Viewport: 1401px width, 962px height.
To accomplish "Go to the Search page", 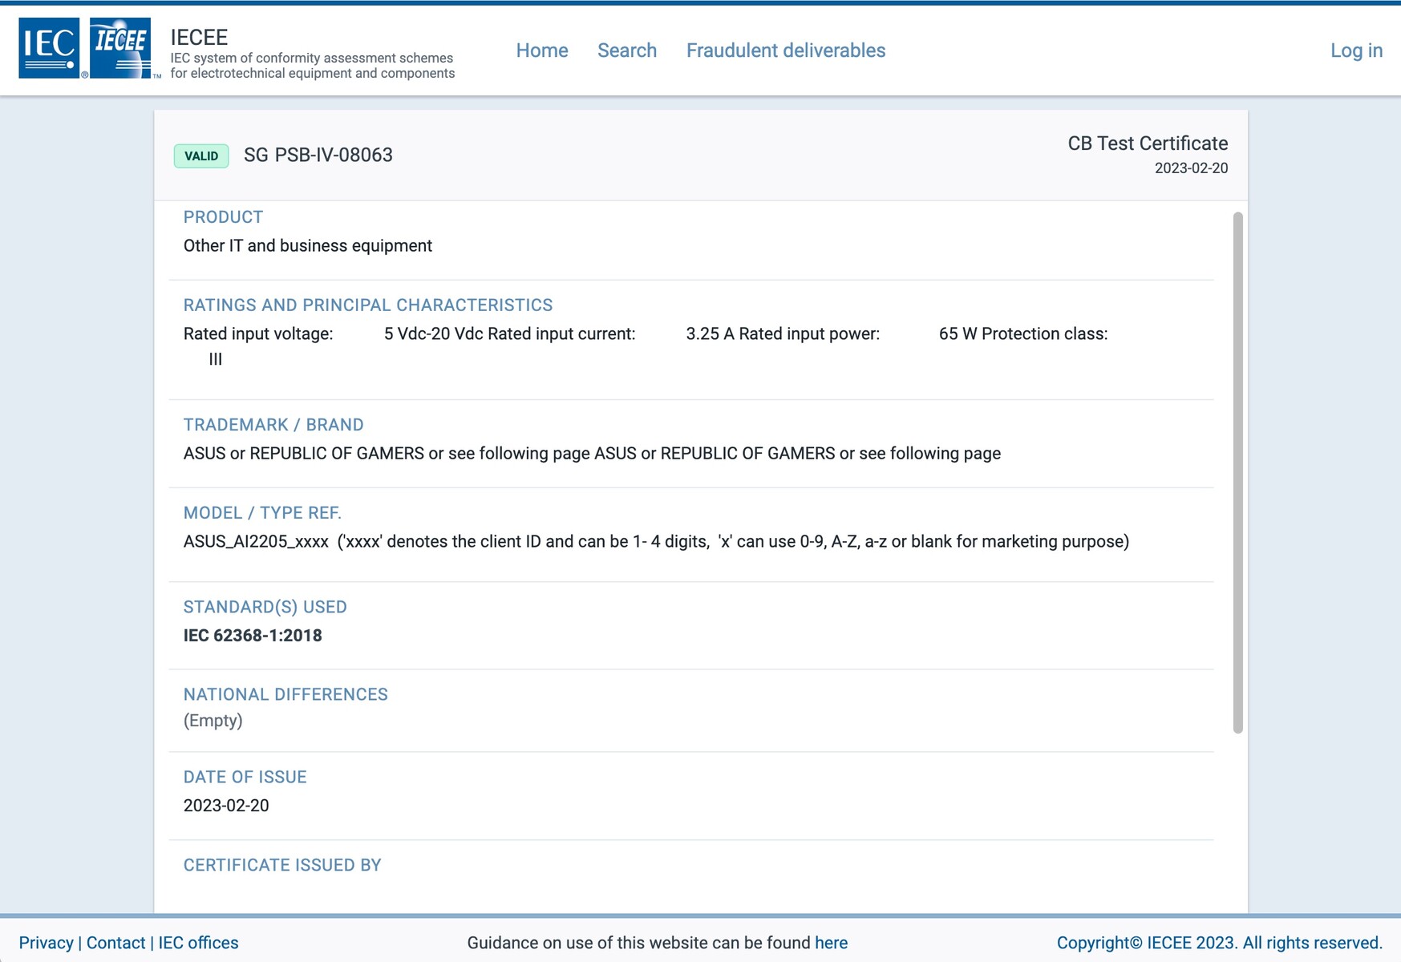I will (627, 51).
